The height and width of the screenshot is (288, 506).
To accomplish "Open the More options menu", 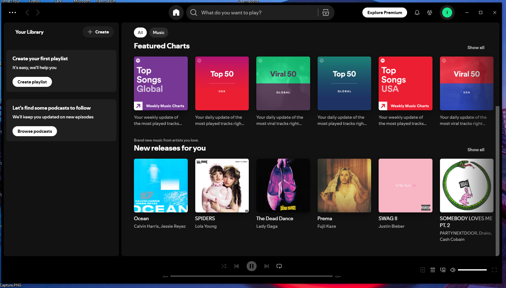I will pos(13,12).
